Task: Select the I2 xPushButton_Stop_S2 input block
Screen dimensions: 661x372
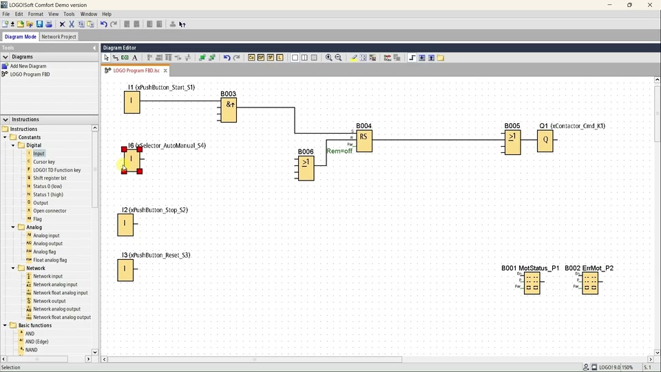Action: click(125, 225)
